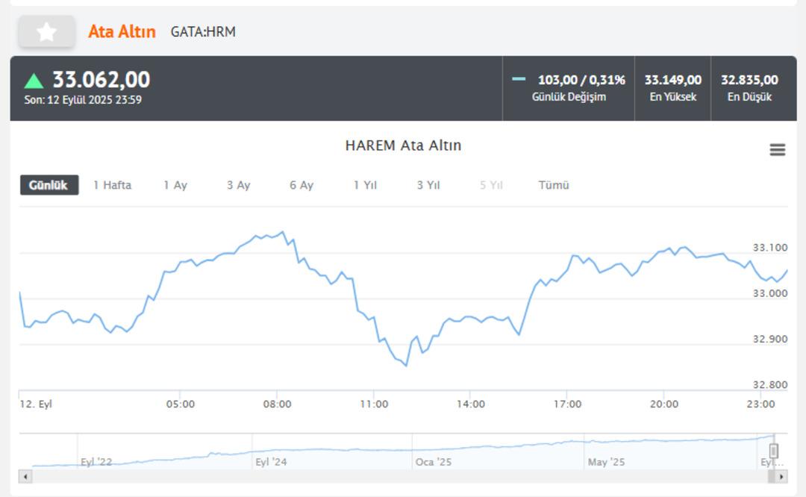Click the Son: 12 Eylül 2025 23:59 timestamp

[x=83, y=100]
